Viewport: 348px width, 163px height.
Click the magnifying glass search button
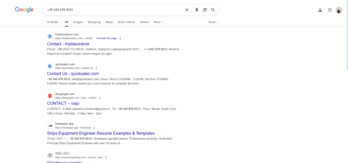[213, 10]
